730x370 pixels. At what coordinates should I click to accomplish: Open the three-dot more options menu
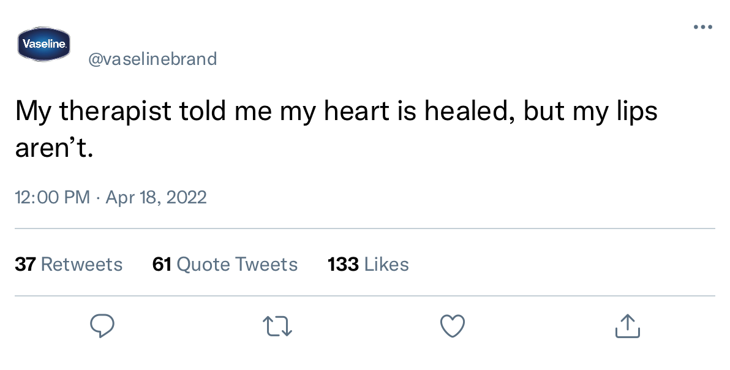click(x=703, y=27)
